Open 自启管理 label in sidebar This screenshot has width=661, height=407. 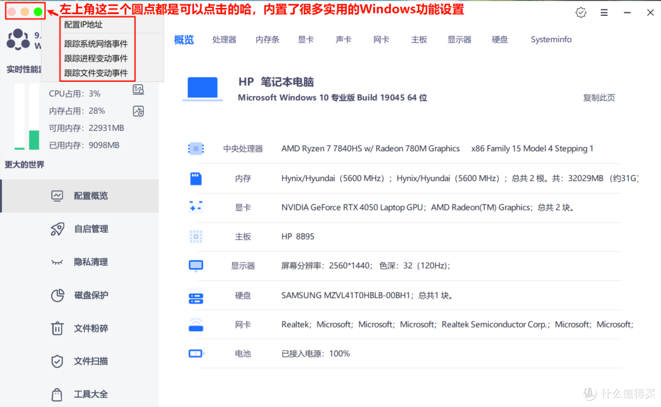(91, 229)
